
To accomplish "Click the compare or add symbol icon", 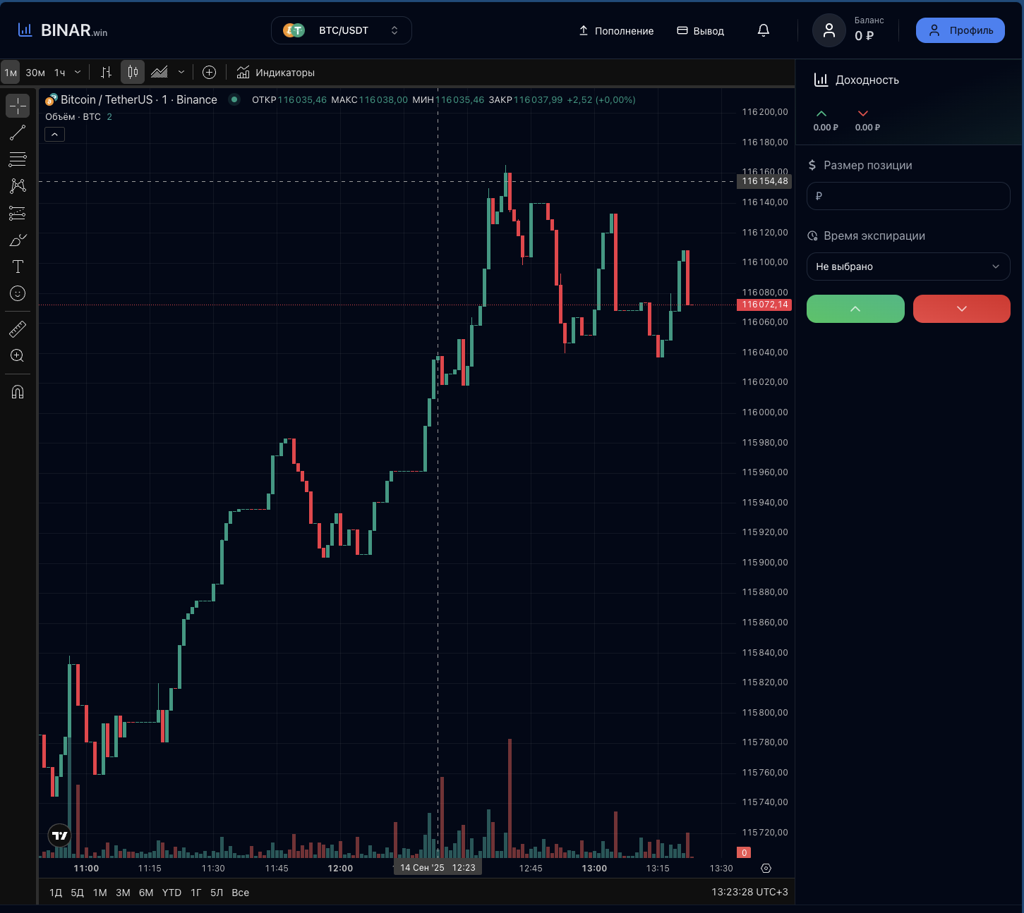I will pyautogui.click(x=209, y=72).
